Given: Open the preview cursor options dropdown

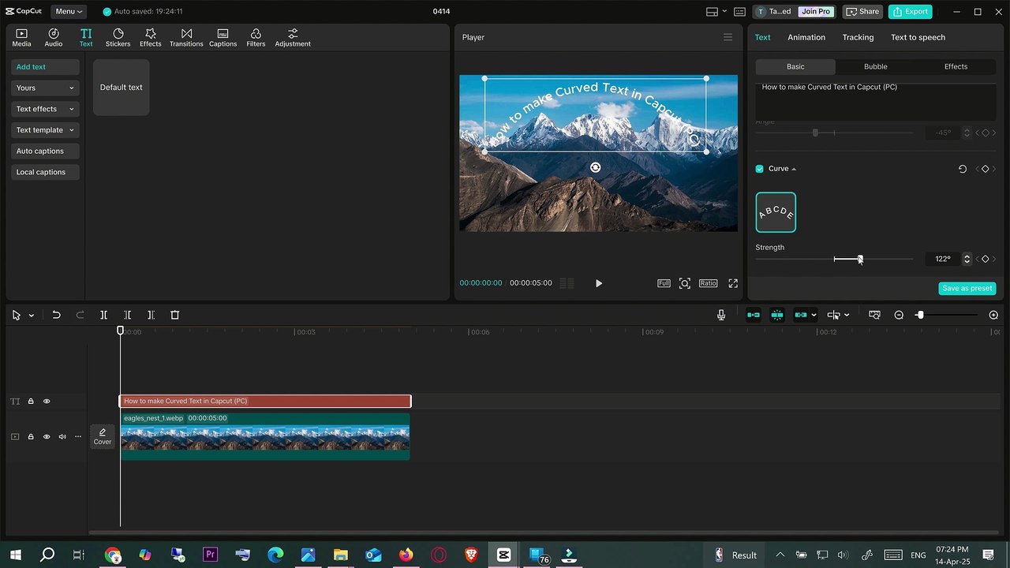Looking at the screenshot, I should [847, 316].
